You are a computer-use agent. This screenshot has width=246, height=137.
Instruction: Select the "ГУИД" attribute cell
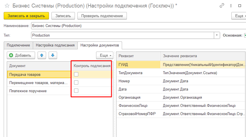(x=139, y=65)
